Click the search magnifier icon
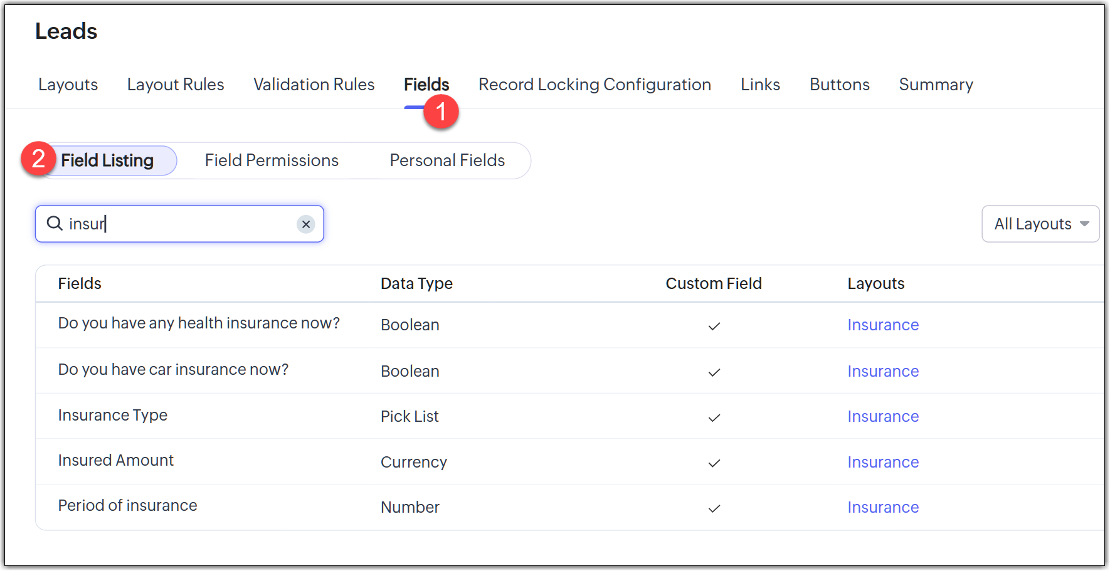 [x=55, y=224]
